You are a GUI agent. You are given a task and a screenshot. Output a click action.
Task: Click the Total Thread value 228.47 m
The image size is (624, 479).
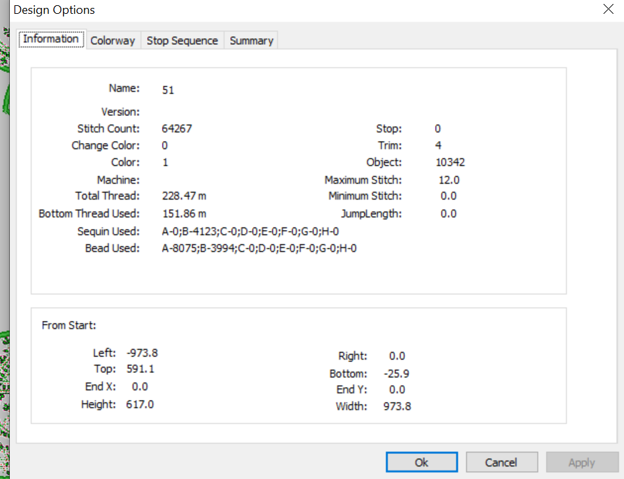[x=184, y=196]
